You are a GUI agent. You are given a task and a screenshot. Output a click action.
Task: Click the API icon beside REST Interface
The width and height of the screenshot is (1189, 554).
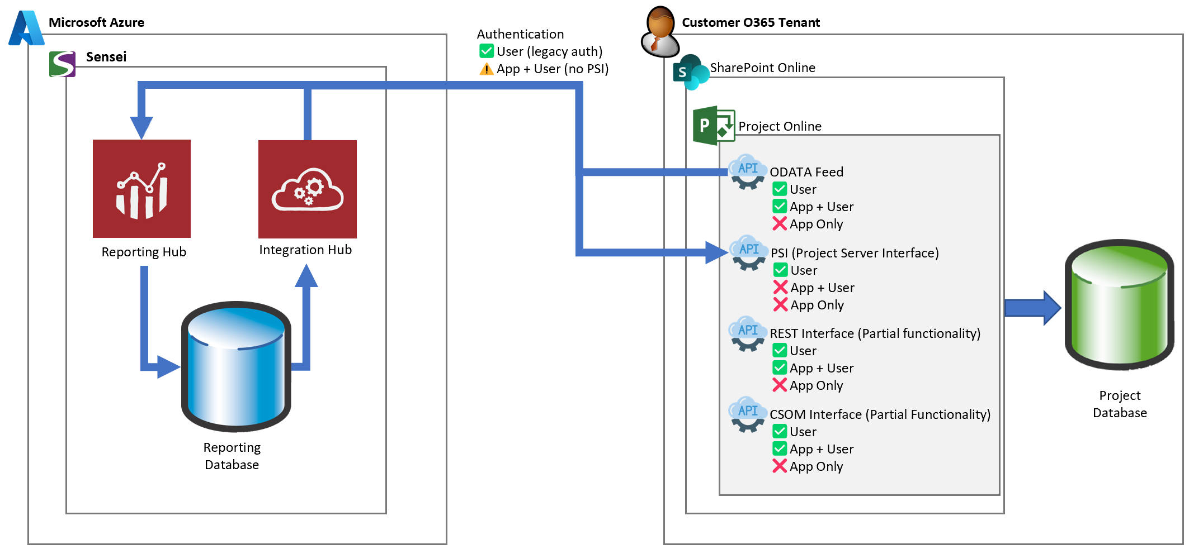(x=748, y=334)
